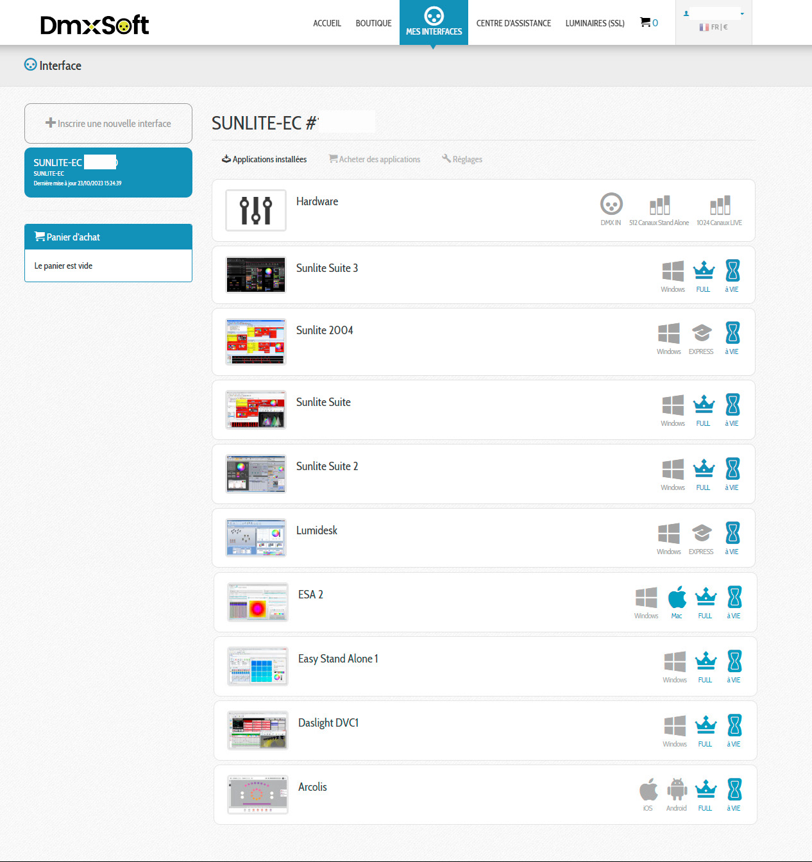The height and width of the screenshot is (862, 812).
Task: Click EXPRESS icon in Sunlite 2004 row
Action: (702, 333)
